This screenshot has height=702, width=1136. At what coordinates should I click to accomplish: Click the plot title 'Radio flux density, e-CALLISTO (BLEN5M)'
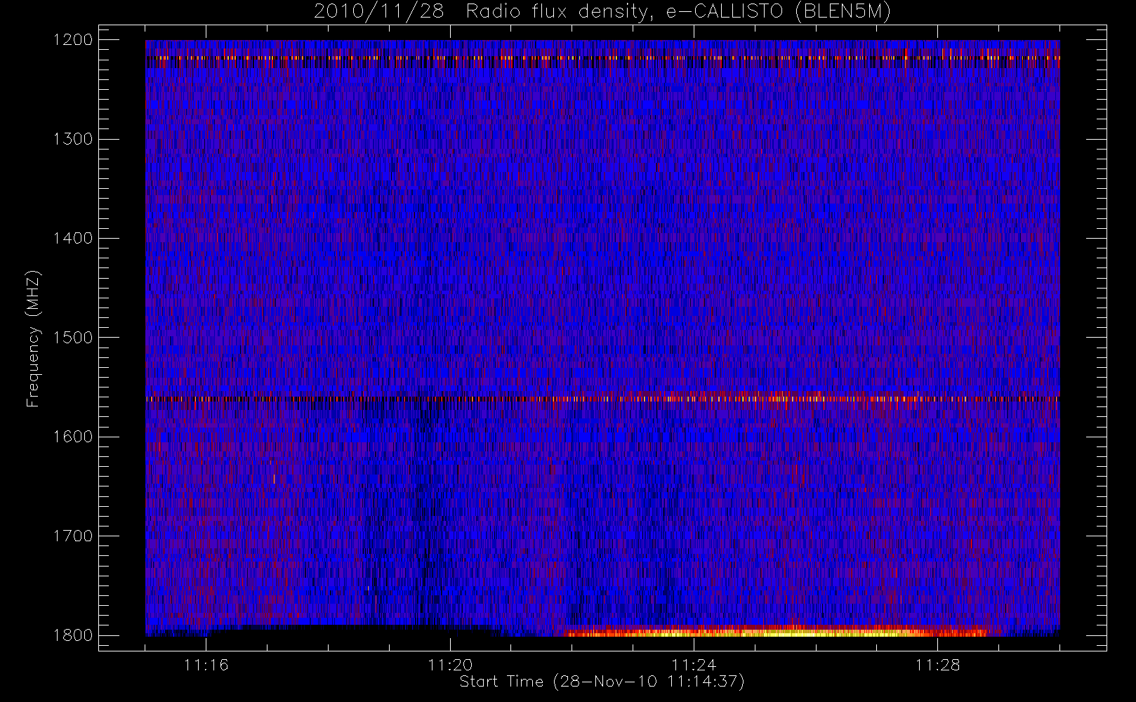[678, 12]
